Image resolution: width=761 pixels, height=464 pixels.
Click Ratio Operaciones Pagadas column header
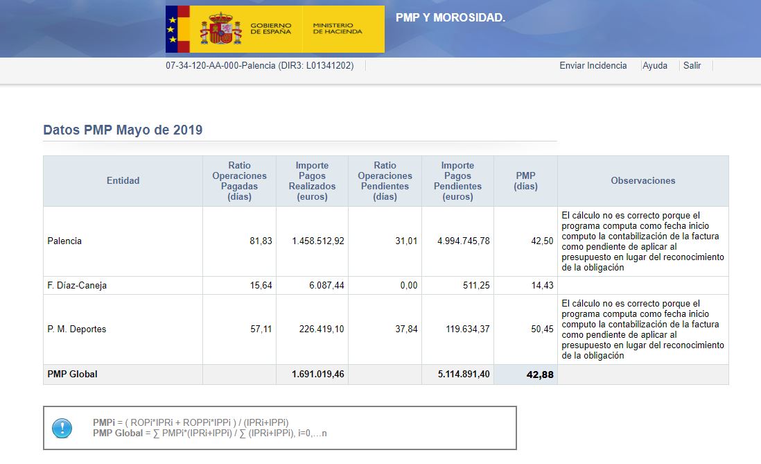239,181
